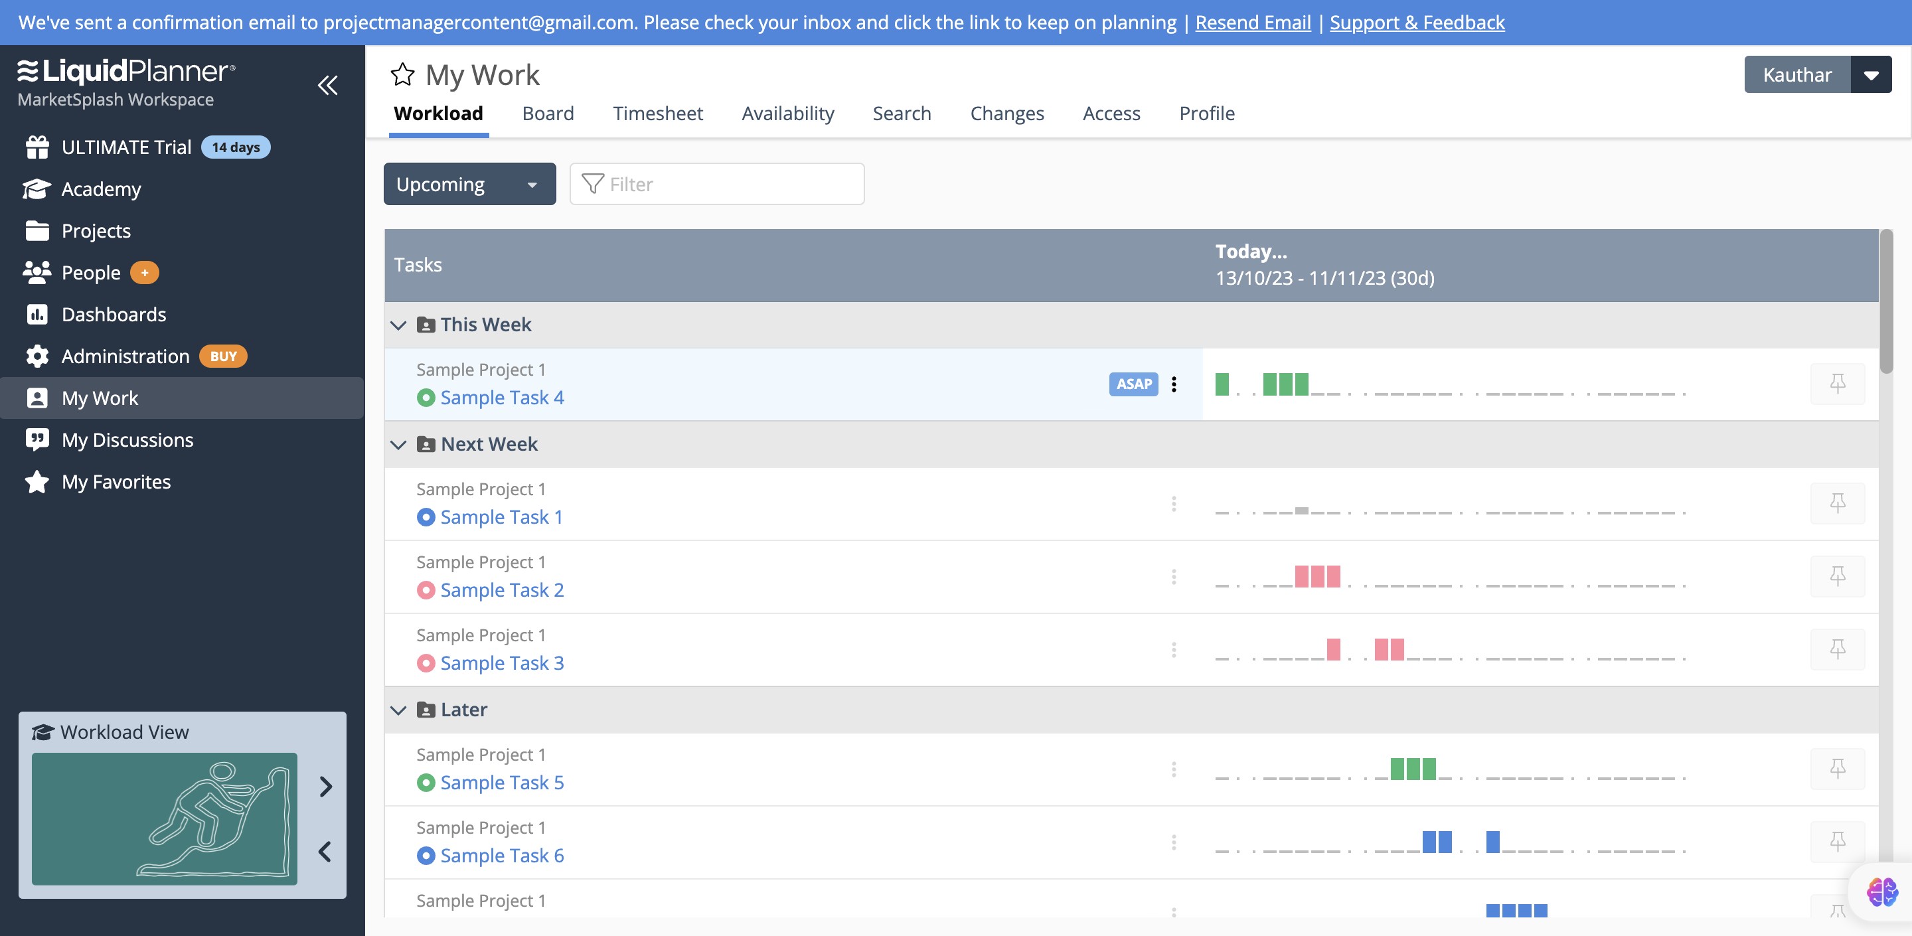Image resolution: width=1912 pixels, height=936 pixels.
Task: Open the Academy graduation cap item
Action: 100,189
